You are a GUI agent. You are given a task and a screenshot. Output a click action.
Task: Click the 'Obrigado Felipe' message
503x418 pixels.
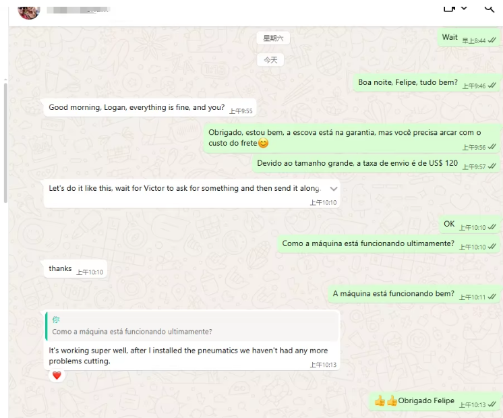[x=434, y=401]
